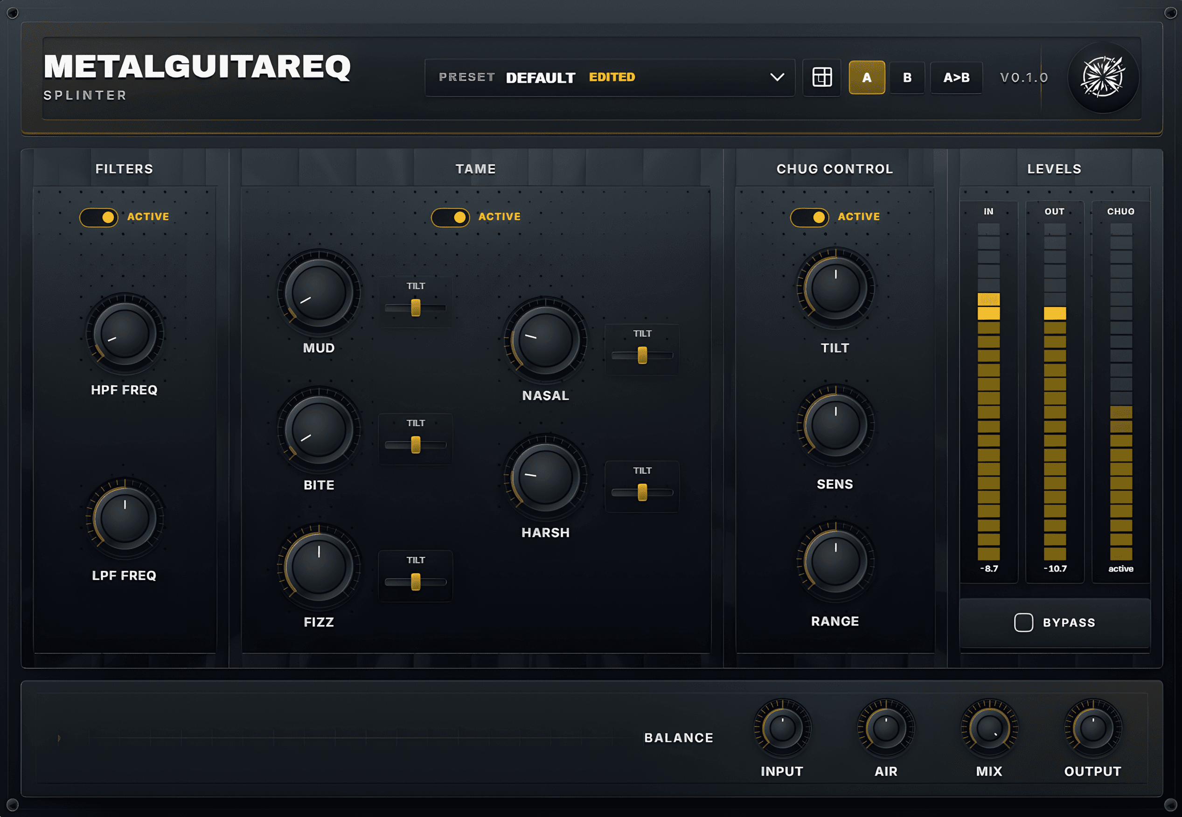Click the FIZZ knob
The height and width of the screenshot is (817, 1182).
(x=319, y=566)
